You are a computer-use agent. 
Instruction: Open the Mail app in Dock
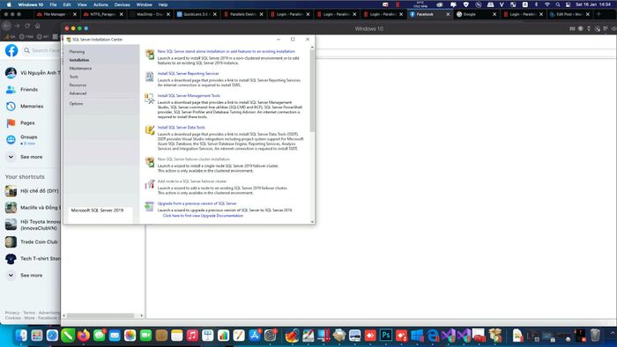[115, 336]
